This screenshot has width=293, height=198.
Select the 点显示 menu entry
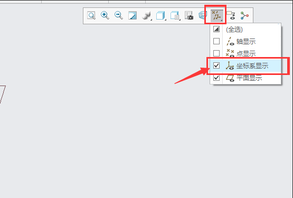tap(246, 54)
